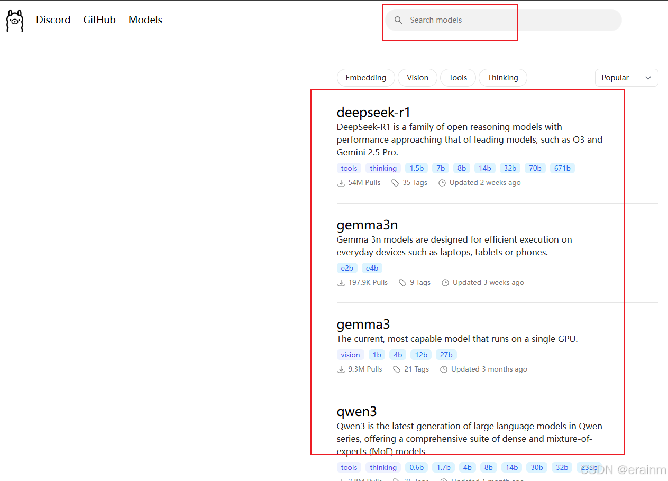Click the tag icon beside 9 Tags
The image size is (668, 481).
point(402,283)
